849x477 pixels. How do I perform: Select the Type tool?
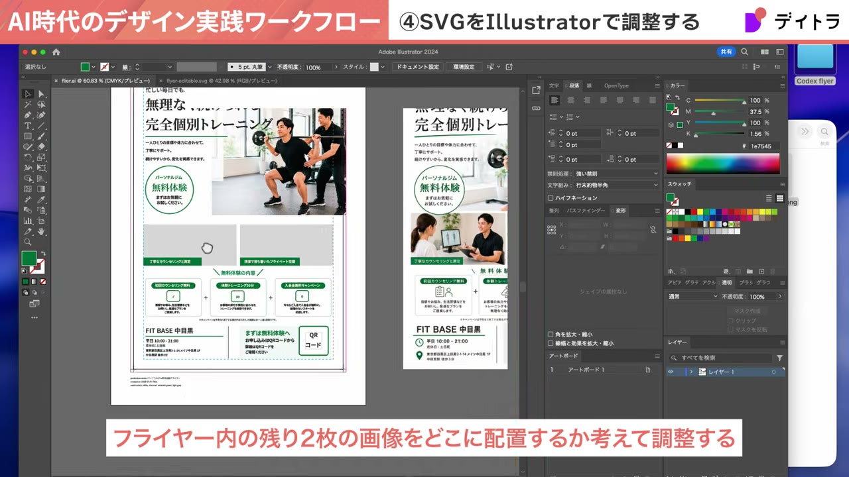coord(28,125)
